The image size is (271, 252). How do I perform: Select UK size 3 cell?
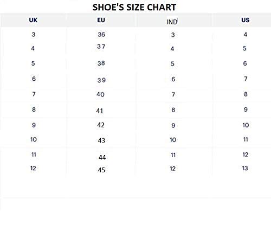coord(34,35)
